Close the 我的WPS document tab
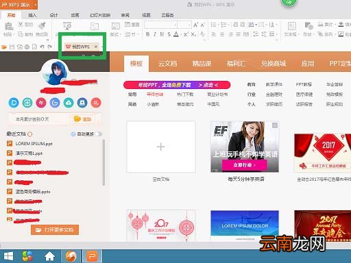 click(x=96, y=47)
